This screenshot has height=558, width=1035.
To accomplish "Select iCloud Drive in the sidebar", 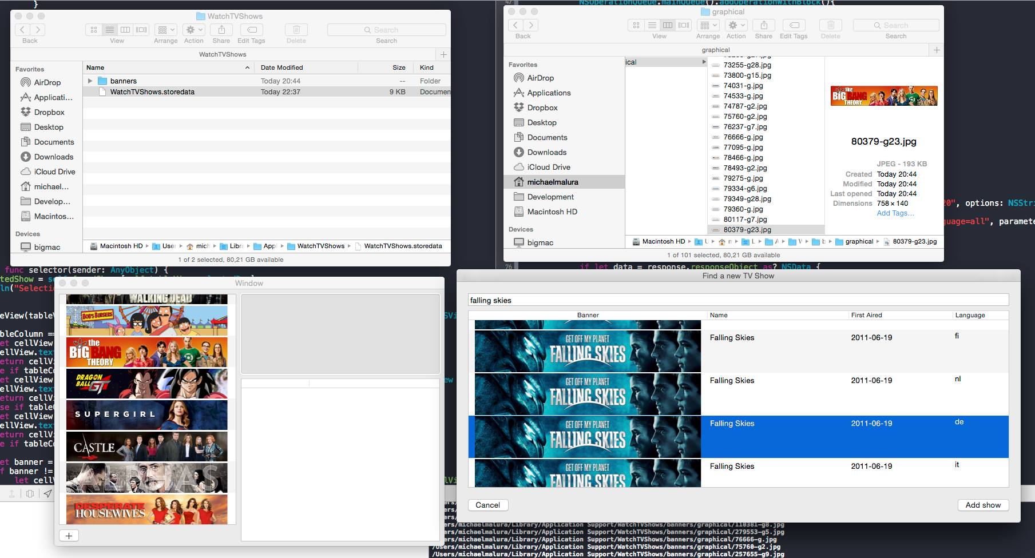I will [53, 172].
